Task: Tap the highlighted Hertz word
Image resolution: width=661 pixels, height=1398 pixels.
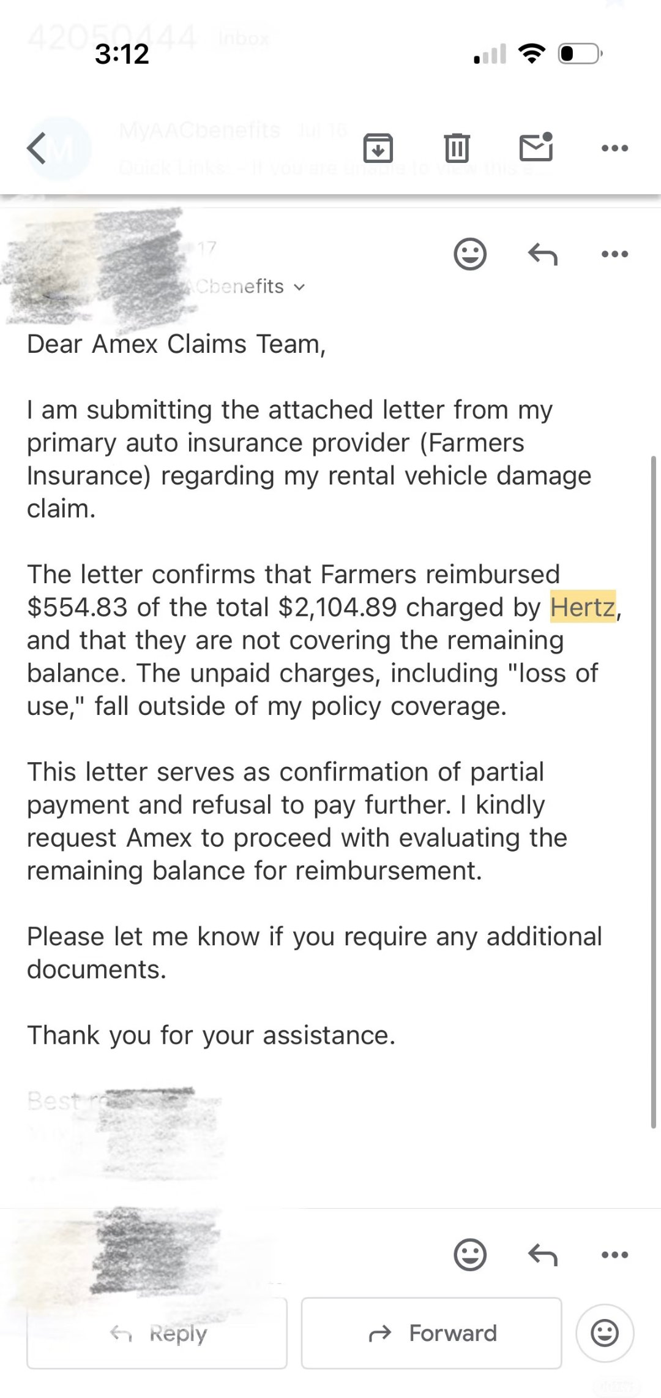Action: coord(583,607)
